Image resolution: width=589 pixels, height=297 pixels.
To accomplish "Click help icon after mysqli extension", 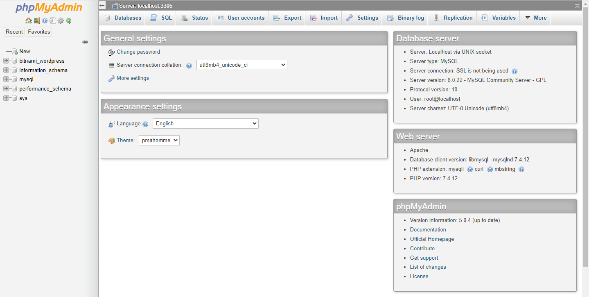I will 470,170.
